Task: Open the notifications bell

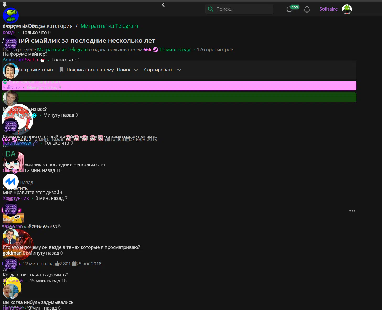Action: (x=307, y=9)
